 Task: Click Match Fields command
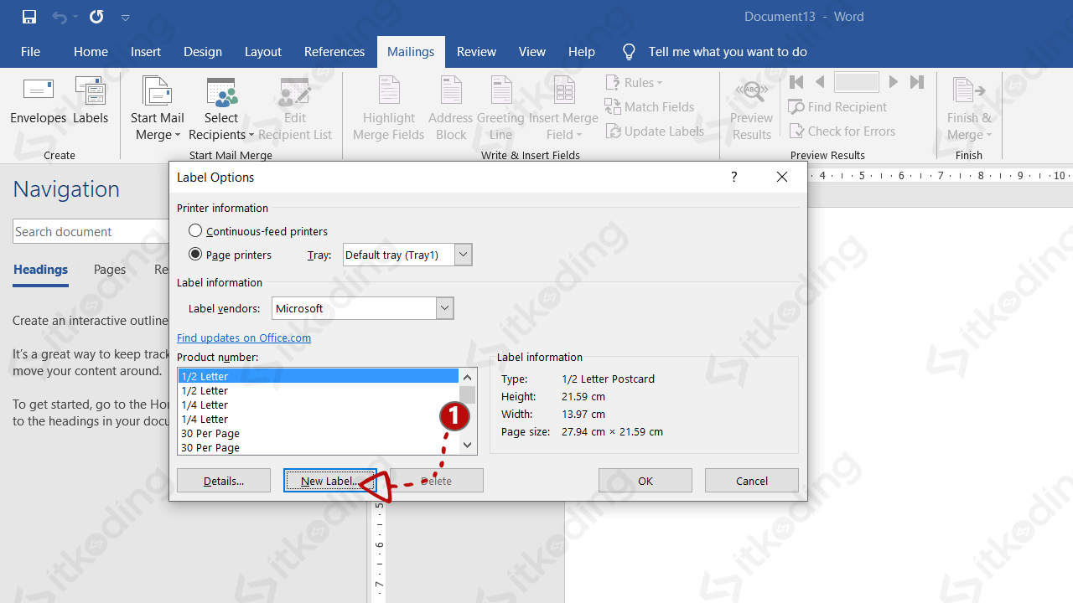651,106
